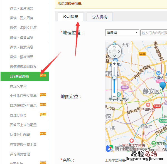Open LBS商家连锁 in the sidebar
This screenshot has height=164, width=167.
click(19, 76)
